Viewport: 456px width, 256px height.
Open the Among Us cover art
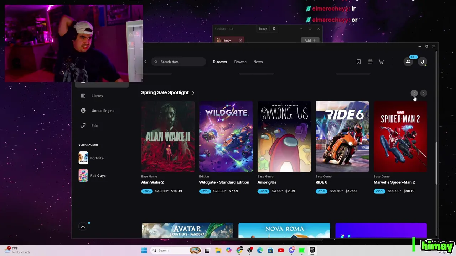(x=284, y=137)
